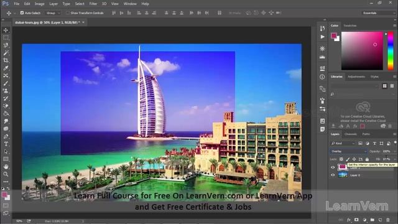Click the foreground color swatch in Color panel
Viewport: 398px width, 224px height.
tap(334, 35)
